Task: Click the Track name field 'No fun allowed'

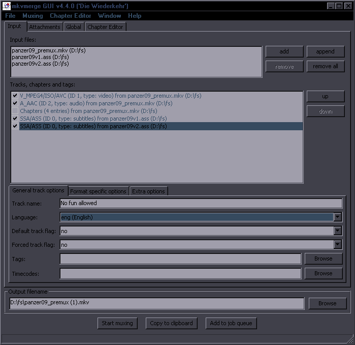Action: tap(201, 203)
